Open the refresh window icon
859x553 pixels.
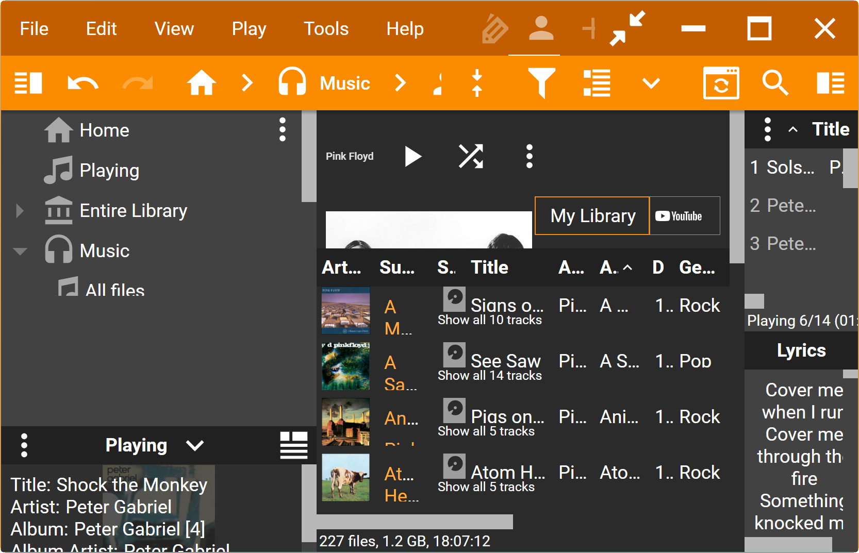pyautogui.click(x=721, y=83)
